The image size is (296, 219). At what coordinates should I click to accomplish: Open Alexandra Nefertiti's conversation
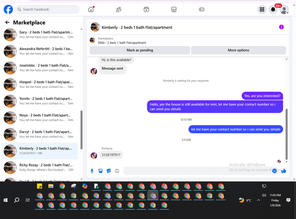coord(40,51)
